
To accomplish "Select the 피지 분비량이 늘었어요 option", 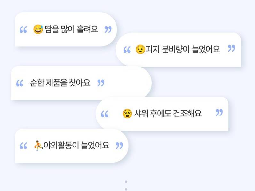I will 183,50.
